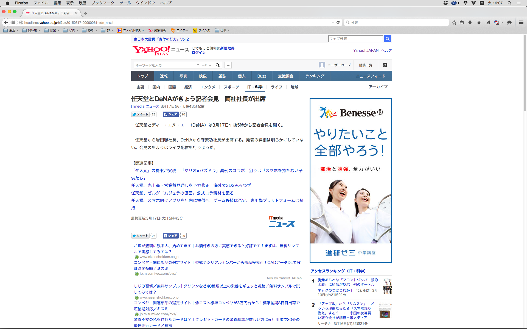This screenshot has width=527, height=329.
Task: Open a new tab with plus icon
Action: point(85,13)
